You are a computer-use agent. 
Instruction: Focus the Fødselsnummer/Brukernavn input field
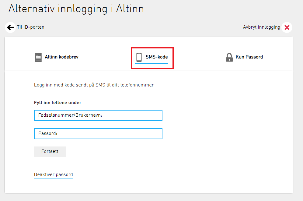[98, 115]
